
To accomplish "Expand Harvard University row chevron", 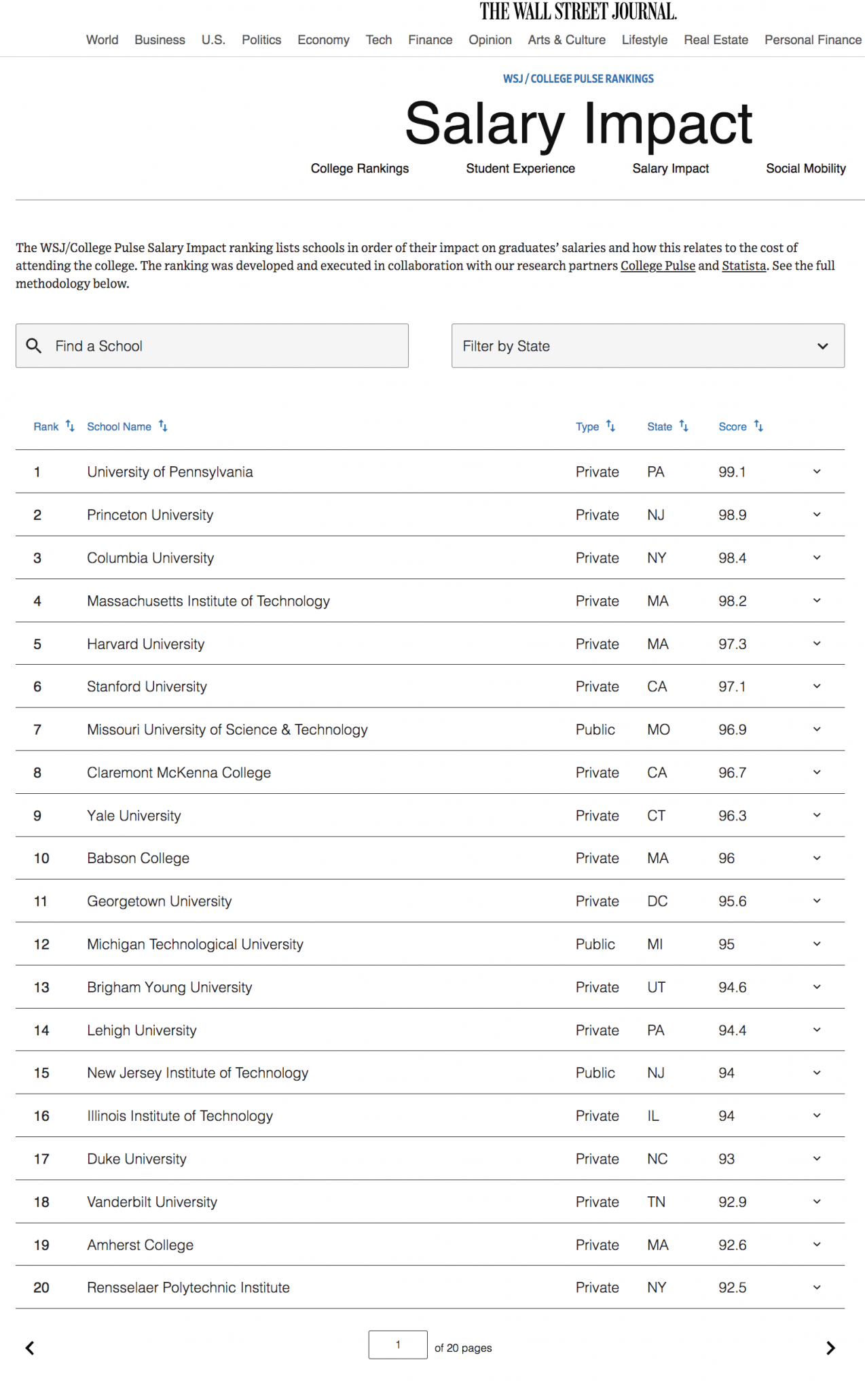I will pos(817,644).
